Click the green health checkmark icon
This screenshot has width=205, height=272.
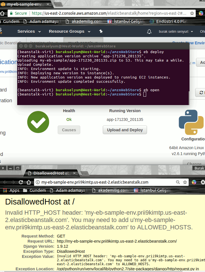click(x=38, y=122)
